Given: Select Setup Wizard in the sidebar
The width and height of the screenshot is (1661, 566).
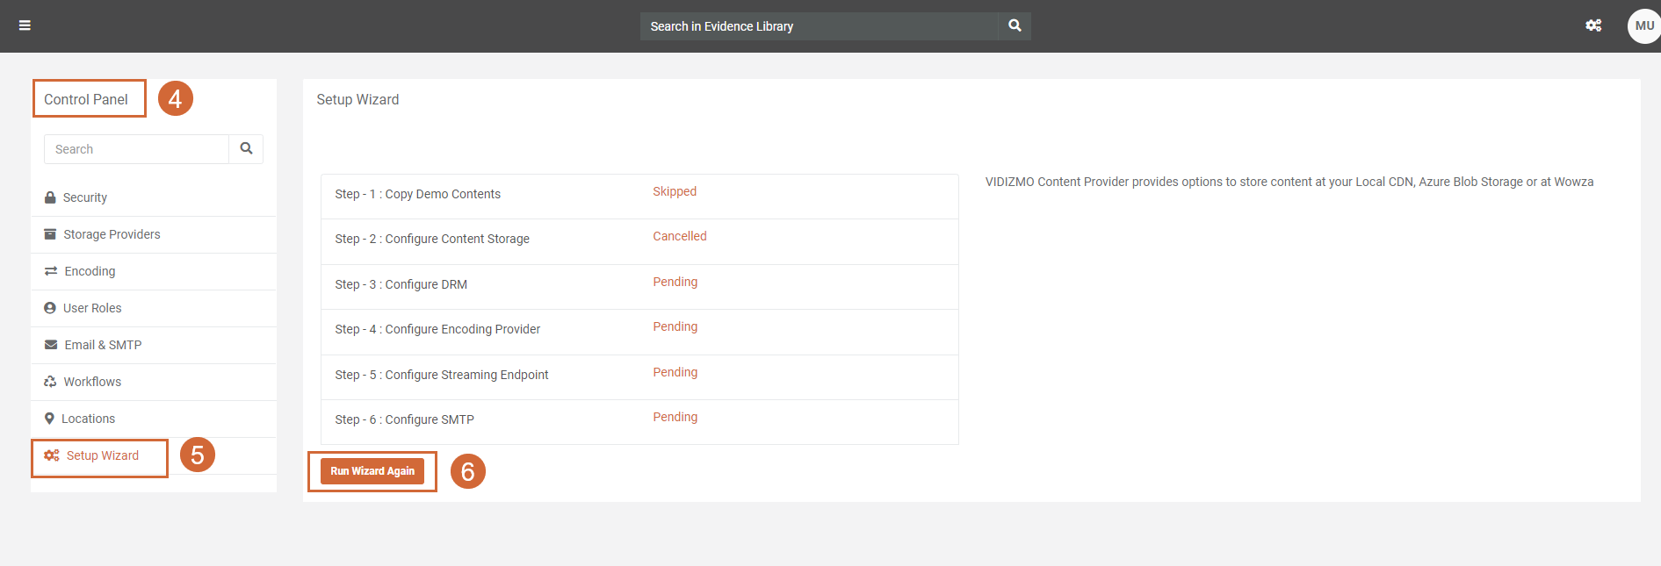Looking at the screenshot, I should [102, 455].
